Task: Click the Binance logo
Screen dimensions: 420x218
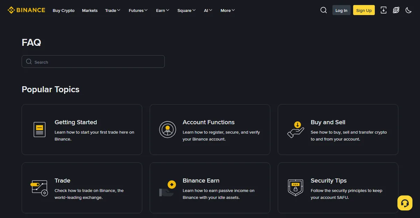Action: point(26,10)
